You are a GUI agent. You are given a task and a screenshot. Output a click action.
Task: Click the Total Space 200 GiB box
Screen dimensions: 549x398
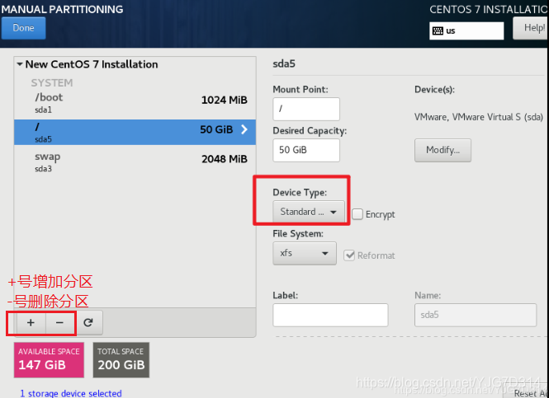point(121,360)
